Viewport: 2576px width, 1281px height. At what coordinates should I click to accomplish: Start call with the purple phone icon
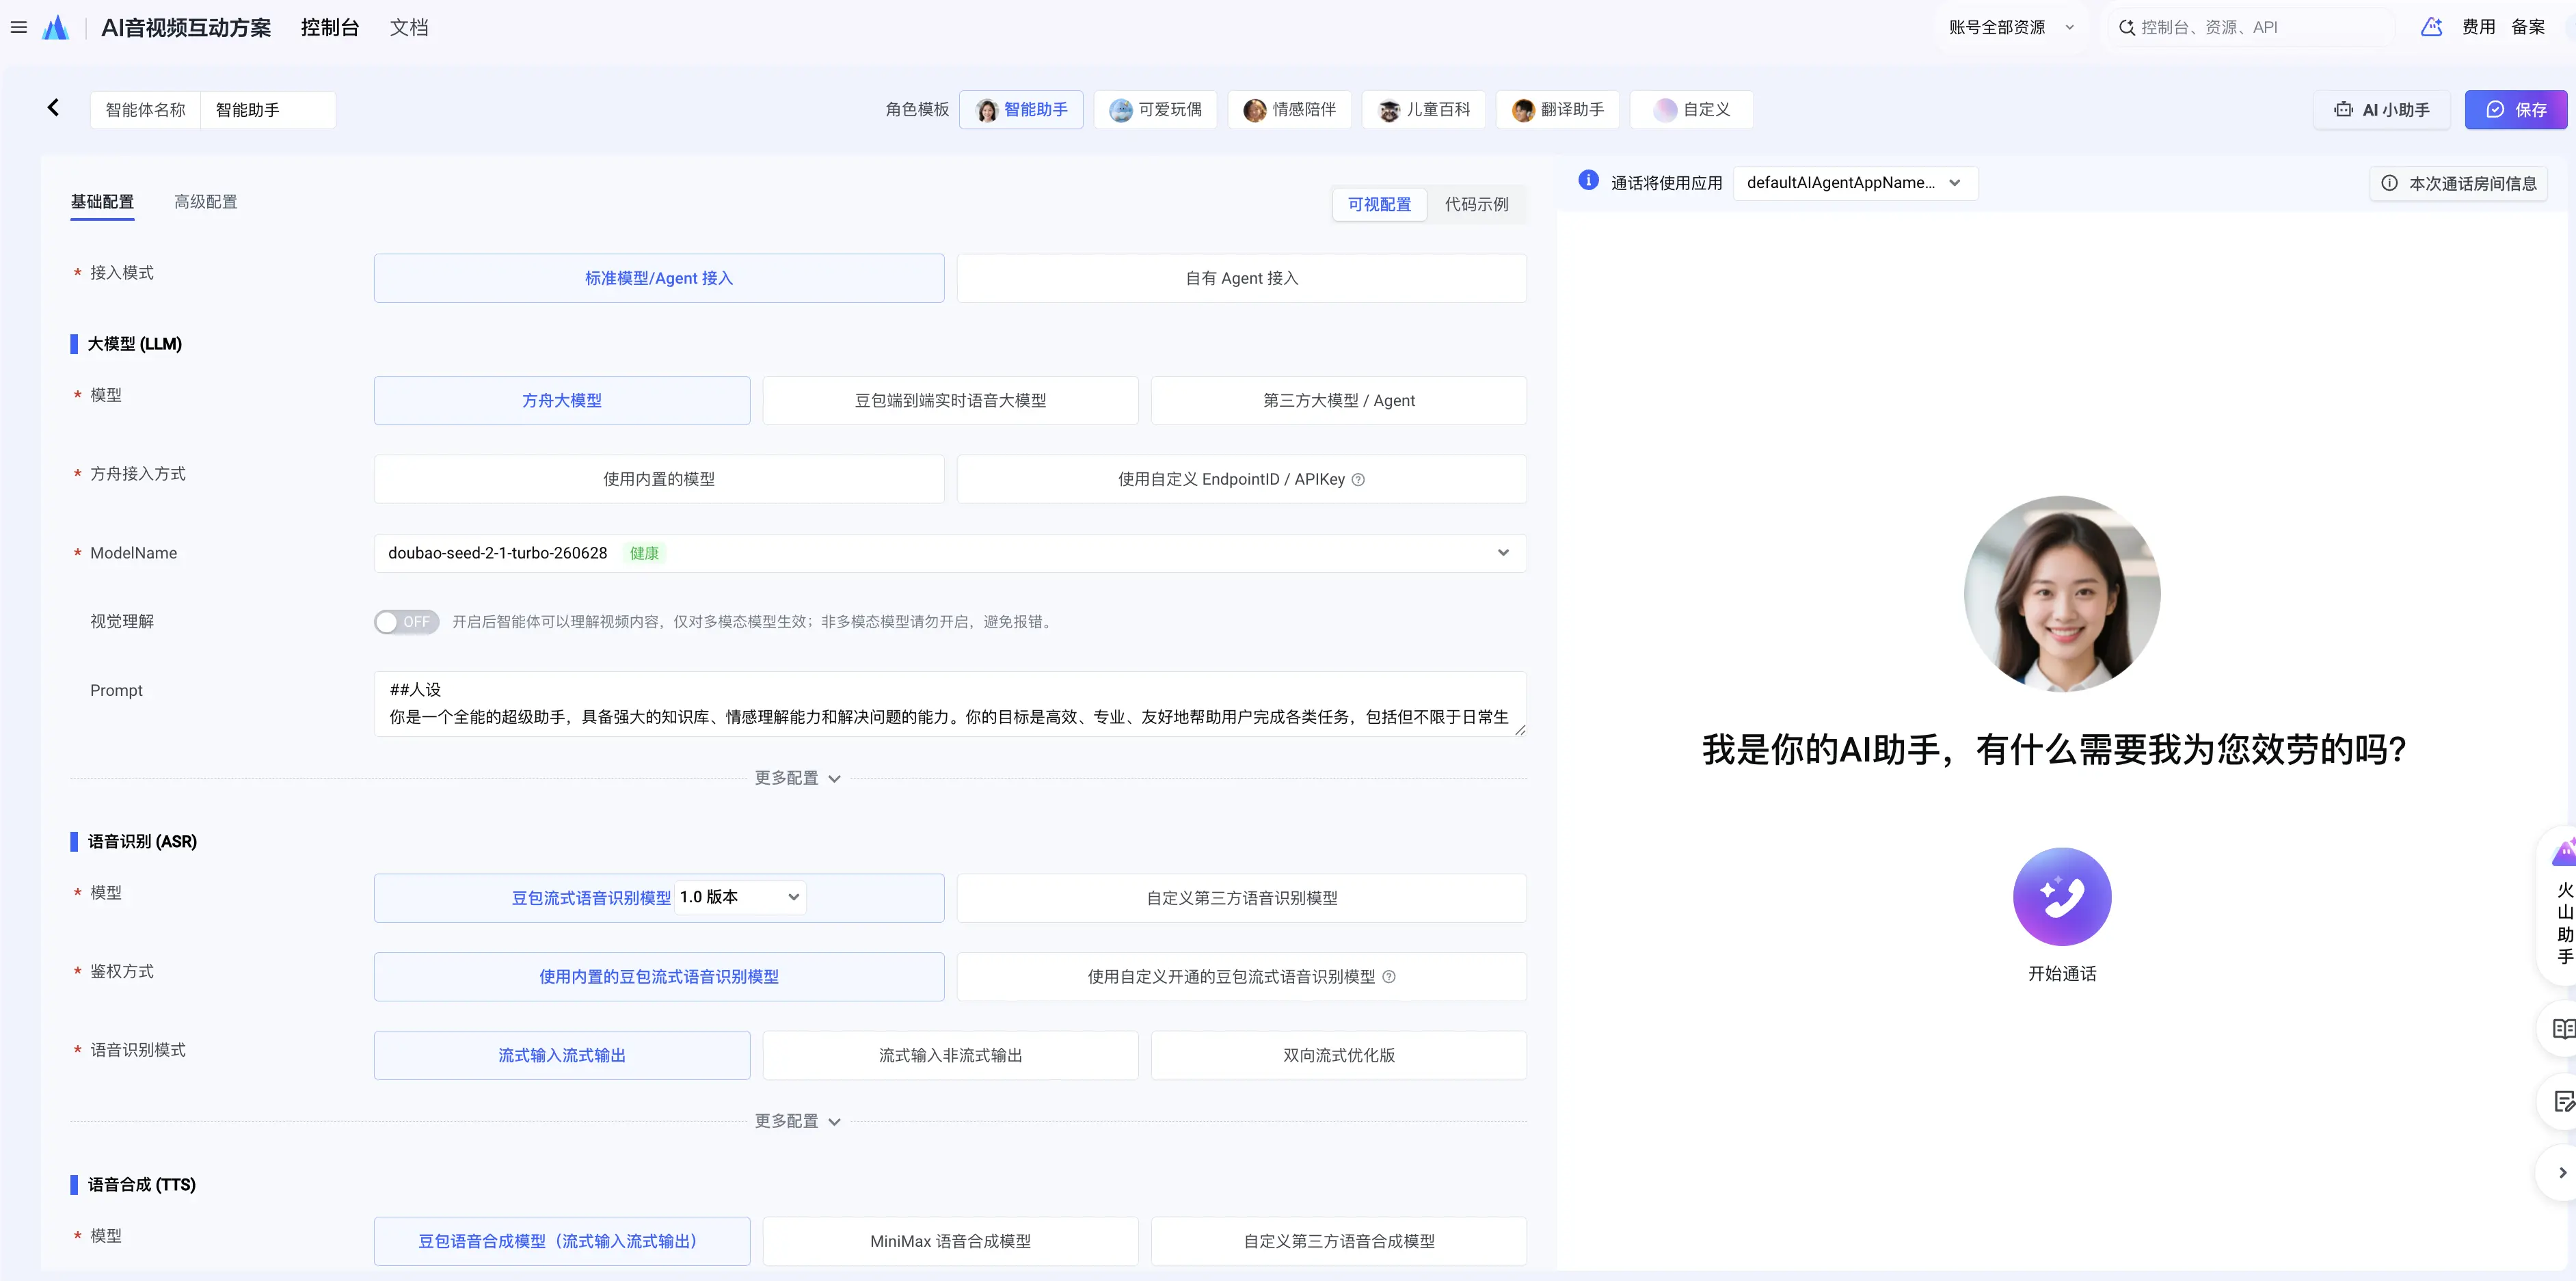coord(2062,896)
